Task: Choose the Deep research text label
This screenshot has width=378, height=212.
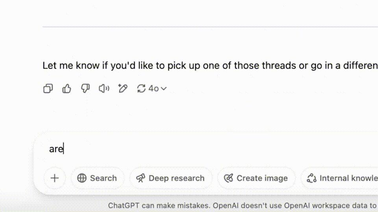Action: [176, 178]
